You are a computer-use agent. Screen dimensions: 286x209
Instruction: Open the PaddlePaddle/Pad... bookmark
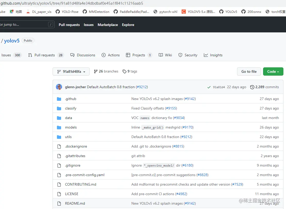tap(131, 12)
